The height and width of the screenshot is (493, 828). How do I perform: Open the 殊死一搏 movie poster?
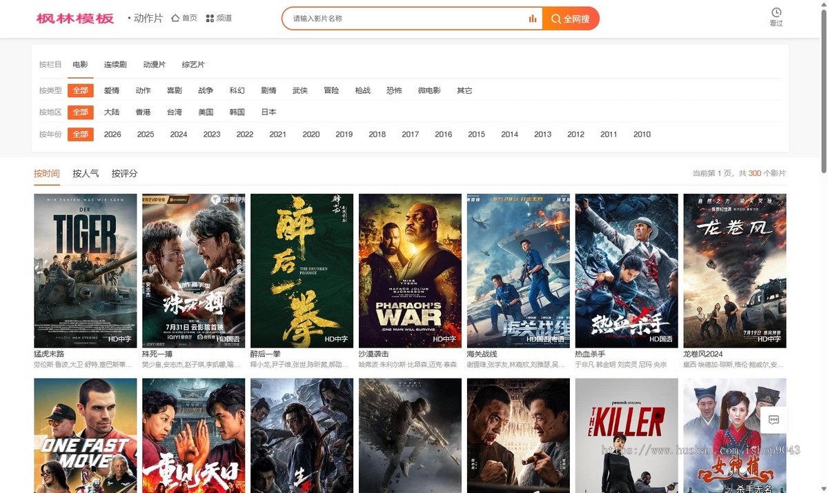pyautogui.click(x=193, y=270)
